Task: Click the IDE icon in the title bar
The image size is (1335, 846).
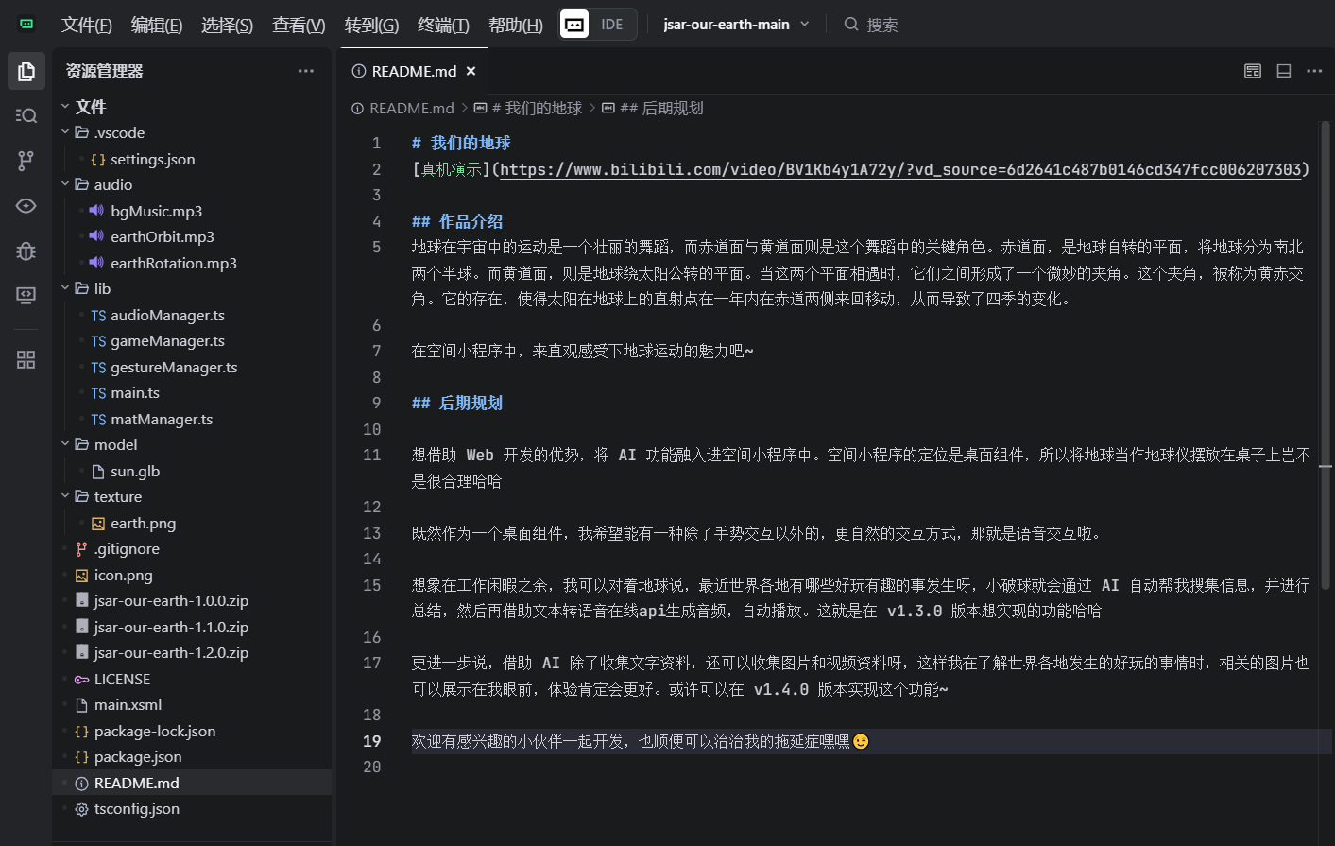Action: pyautogui.click(x=595, y=25)
